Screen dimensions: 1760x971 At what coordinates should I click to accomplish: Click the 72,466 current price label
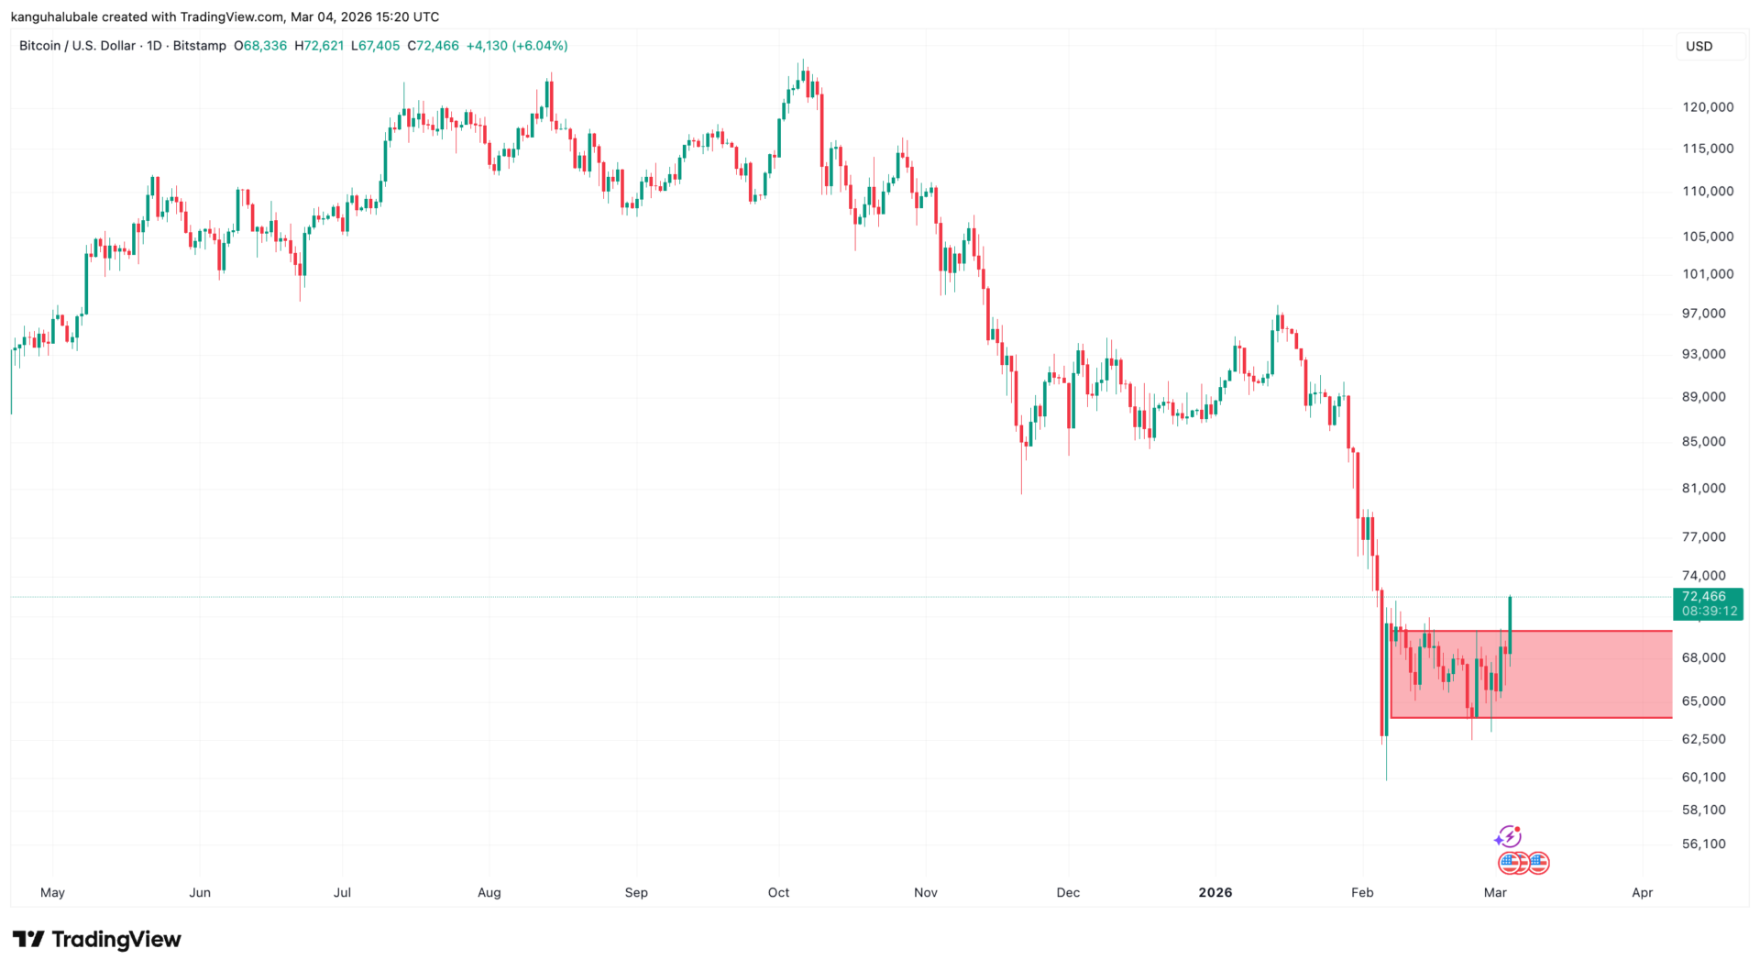1703,597
